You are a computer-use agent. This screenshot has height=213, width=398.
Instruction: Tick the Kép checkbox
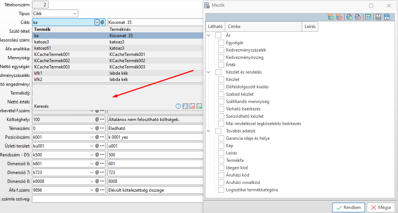(221, 146)
